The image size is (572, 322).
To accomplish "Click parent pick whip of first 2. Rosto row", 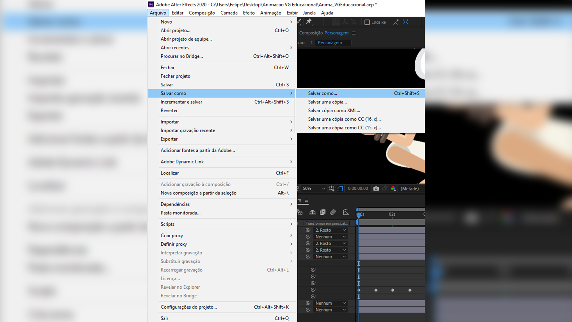I will pyautogui.click(x=308, y=230).
